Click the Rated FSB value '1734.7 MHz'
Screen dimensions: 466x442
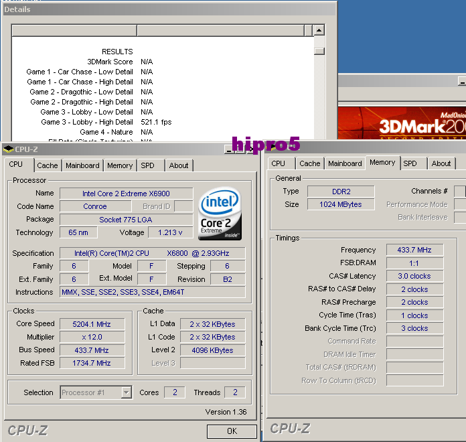point(92,363)
